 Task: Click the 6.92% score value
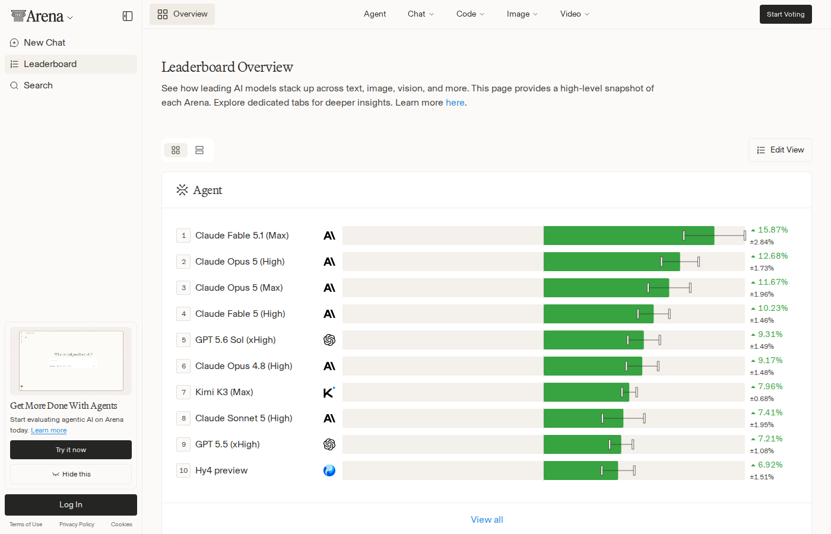coord(770,465)
